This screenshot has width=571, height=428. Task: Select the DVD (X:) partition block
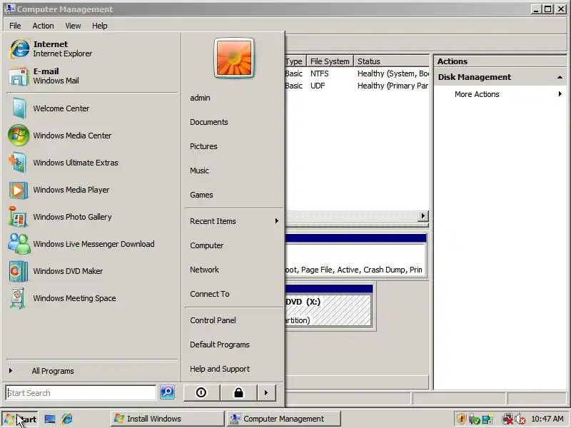[328, 306]
